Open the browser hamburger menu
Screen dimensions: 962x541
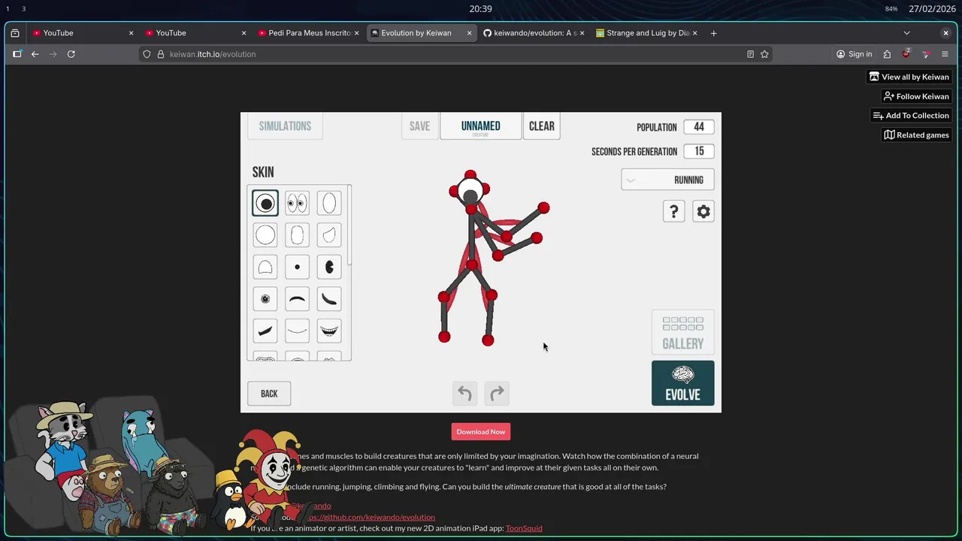click(945, 54)
